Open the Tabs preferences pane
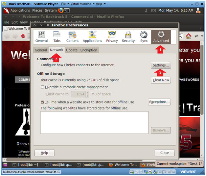Image resolution: width=206 pixels, height=176 pixels. click(x=57, y=37)
